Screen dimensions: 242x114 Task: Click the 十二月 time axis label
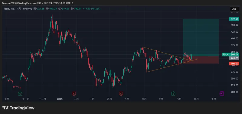[x=42, y=99]
